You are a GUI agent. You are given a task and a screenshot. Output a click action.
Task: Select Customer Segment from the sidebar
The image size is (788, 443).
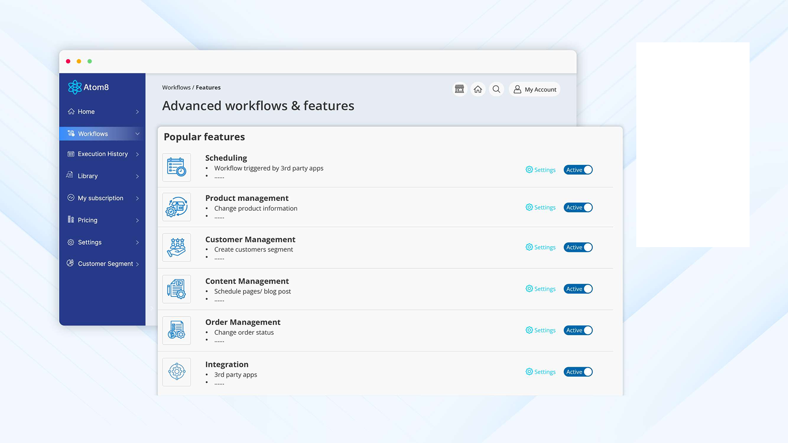point(105,263)
